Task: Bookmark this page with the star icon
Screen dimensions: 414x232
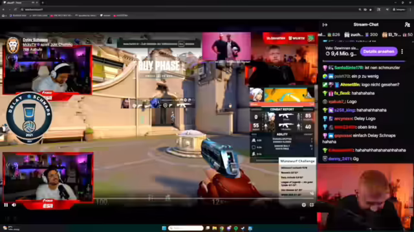Action: (x=371, y=10)
